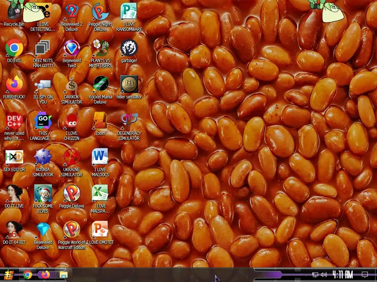The width and height of the screenshot is (377, 282).
Task: Open the 'DO IT 64 BIT' shortcut
Action: 14,232
